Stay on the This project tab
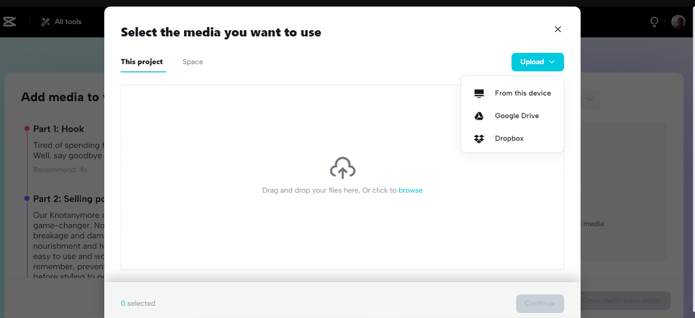Image resolution: width=695 pixels, height=318 pixels. tap(142, 62)
